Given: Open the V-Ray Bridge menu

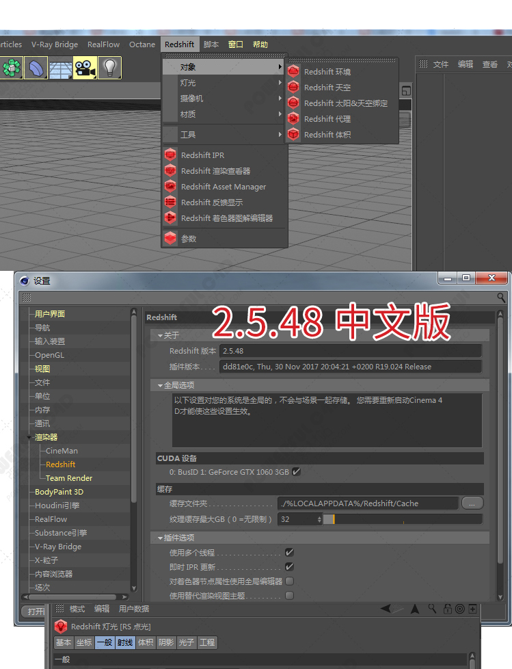Looking at the screenshot, I should coord(55,44).
